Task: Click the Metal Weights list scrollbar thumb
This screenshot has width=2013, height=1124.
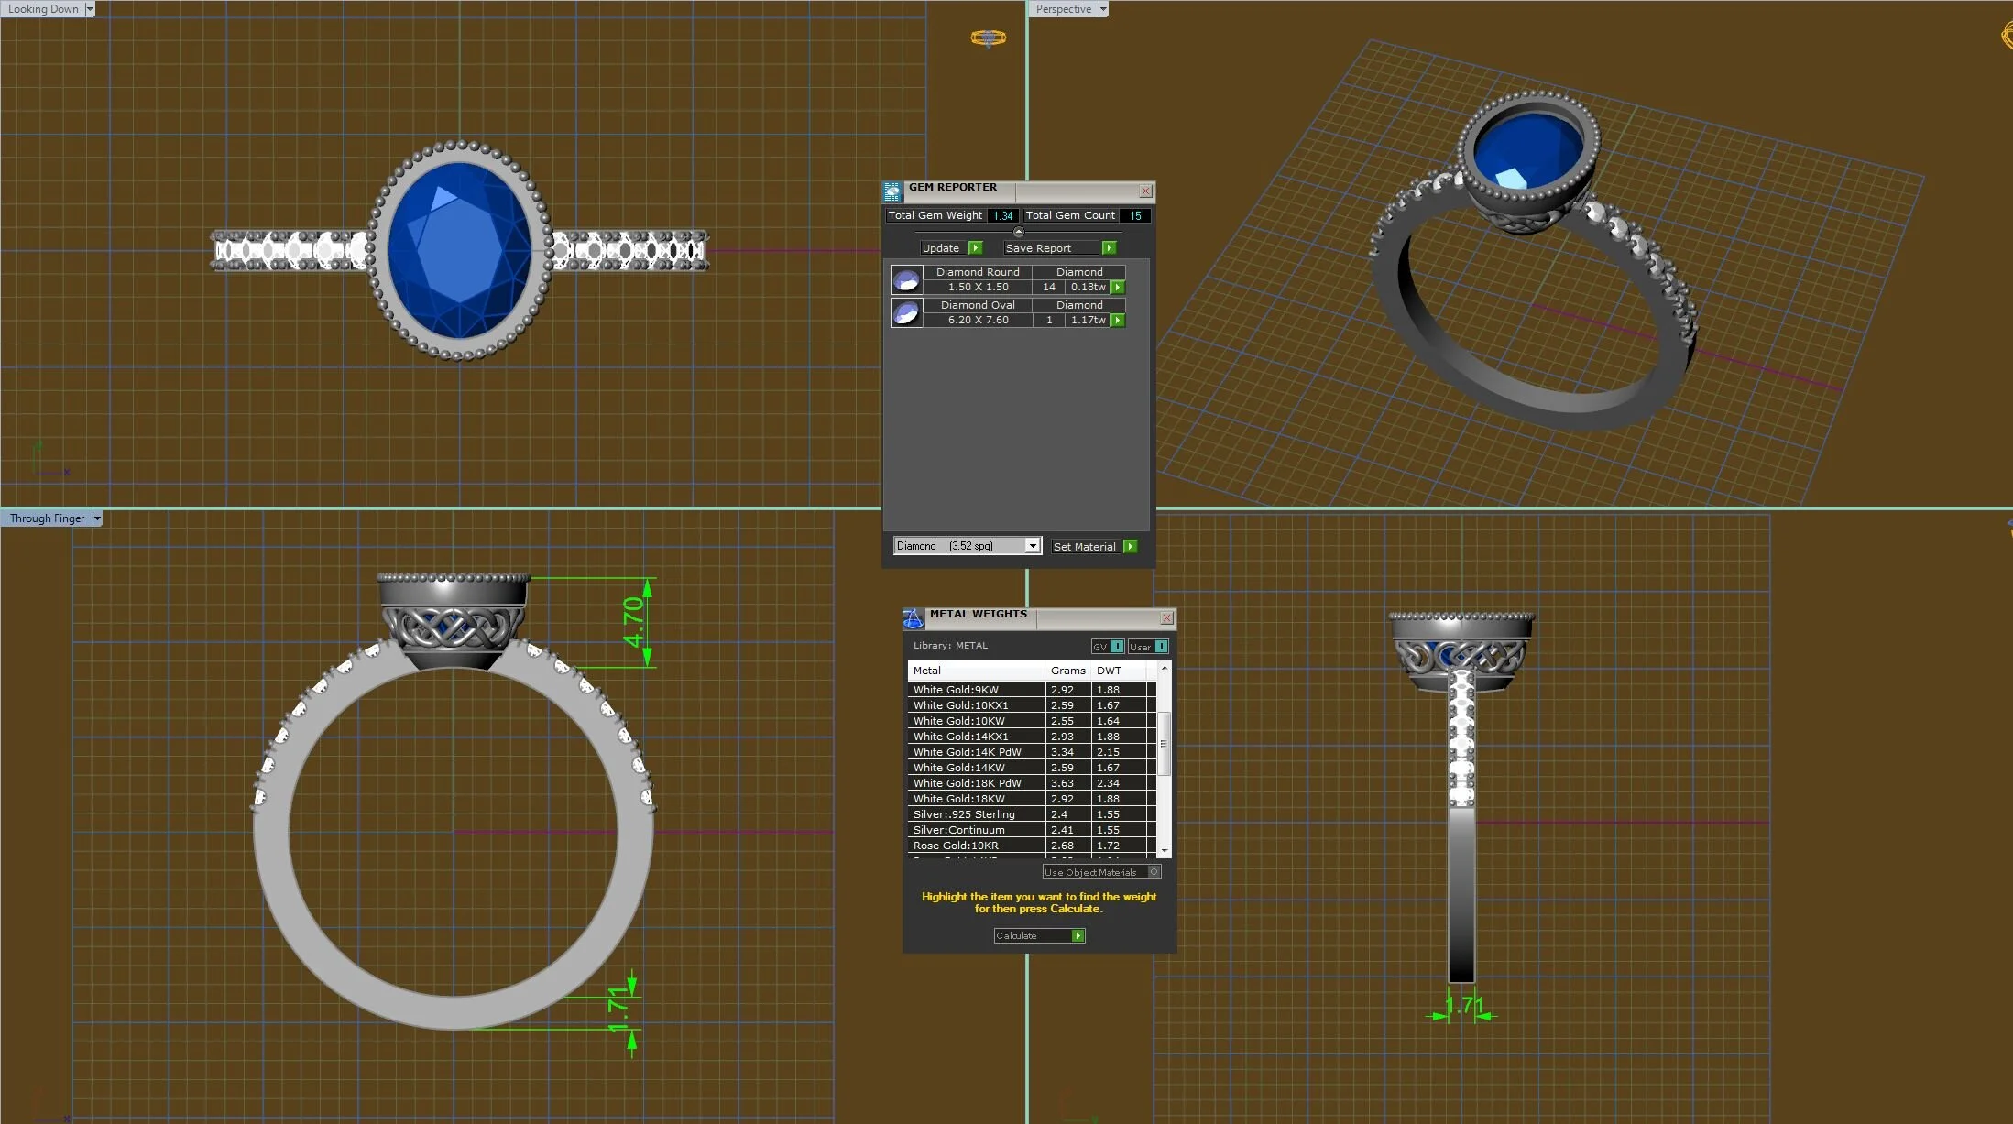Action: tap(1164, 742)
